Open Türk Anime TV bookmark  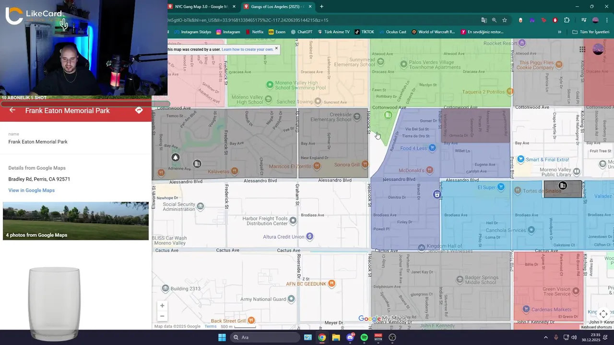(x=333, y=32)
